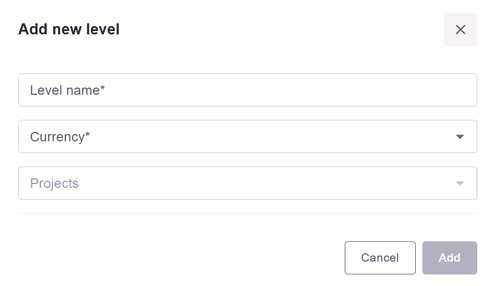Show currency options via the caret
495x286 pixels.
click(460, 137)
